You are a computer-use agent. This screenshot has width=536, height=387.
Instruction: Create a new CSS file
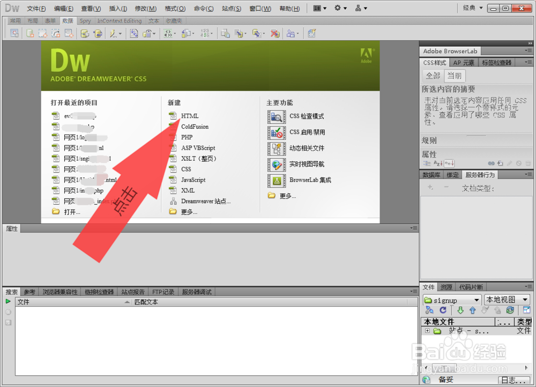(x=186, y=169)
